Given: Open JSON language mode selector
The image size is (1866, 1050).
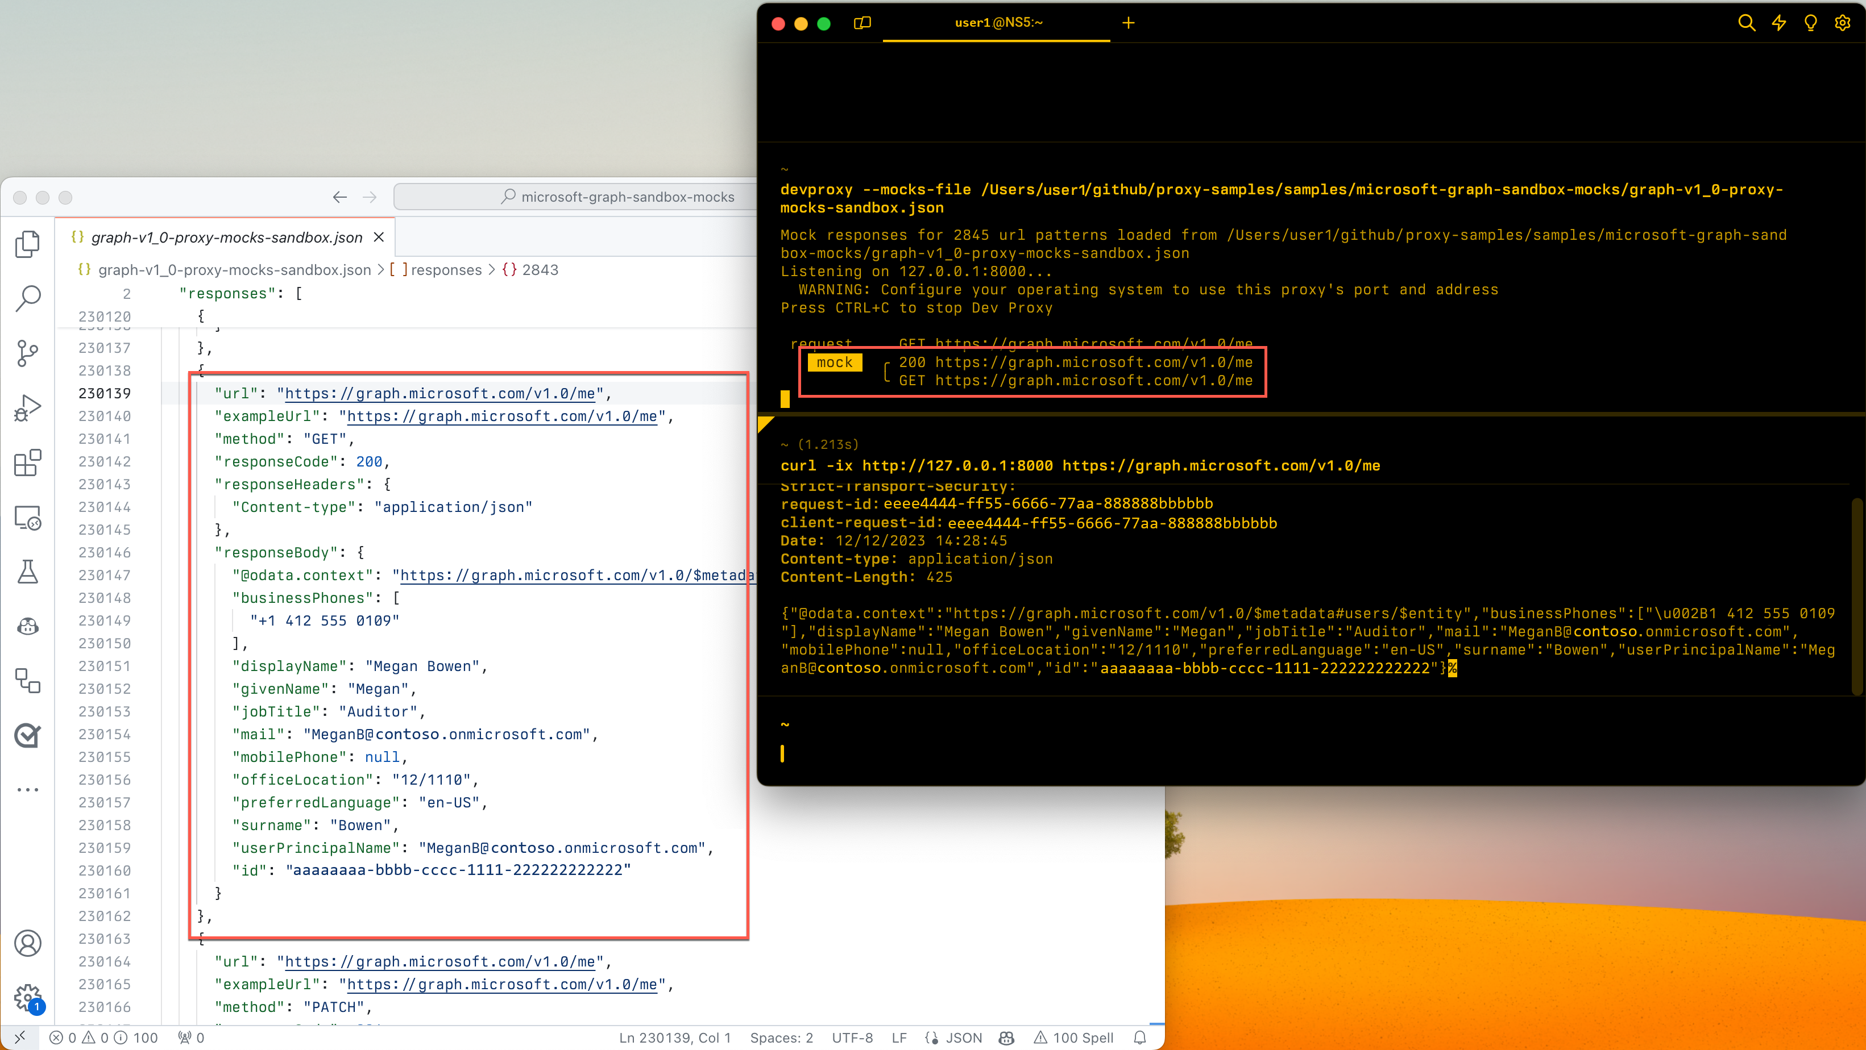Looking at the screenshot, I should (964, 1037).
